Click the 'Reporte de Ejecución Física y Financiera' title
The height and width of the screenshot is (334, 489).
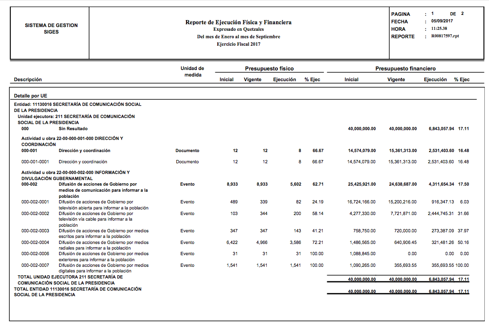pyautogui.click(x=238, y=22)
